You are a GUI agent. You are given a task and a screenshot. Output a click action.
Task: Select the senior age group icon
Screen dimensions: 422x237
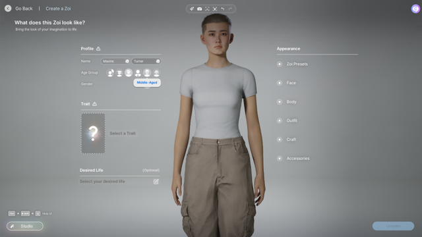(156, 73)
